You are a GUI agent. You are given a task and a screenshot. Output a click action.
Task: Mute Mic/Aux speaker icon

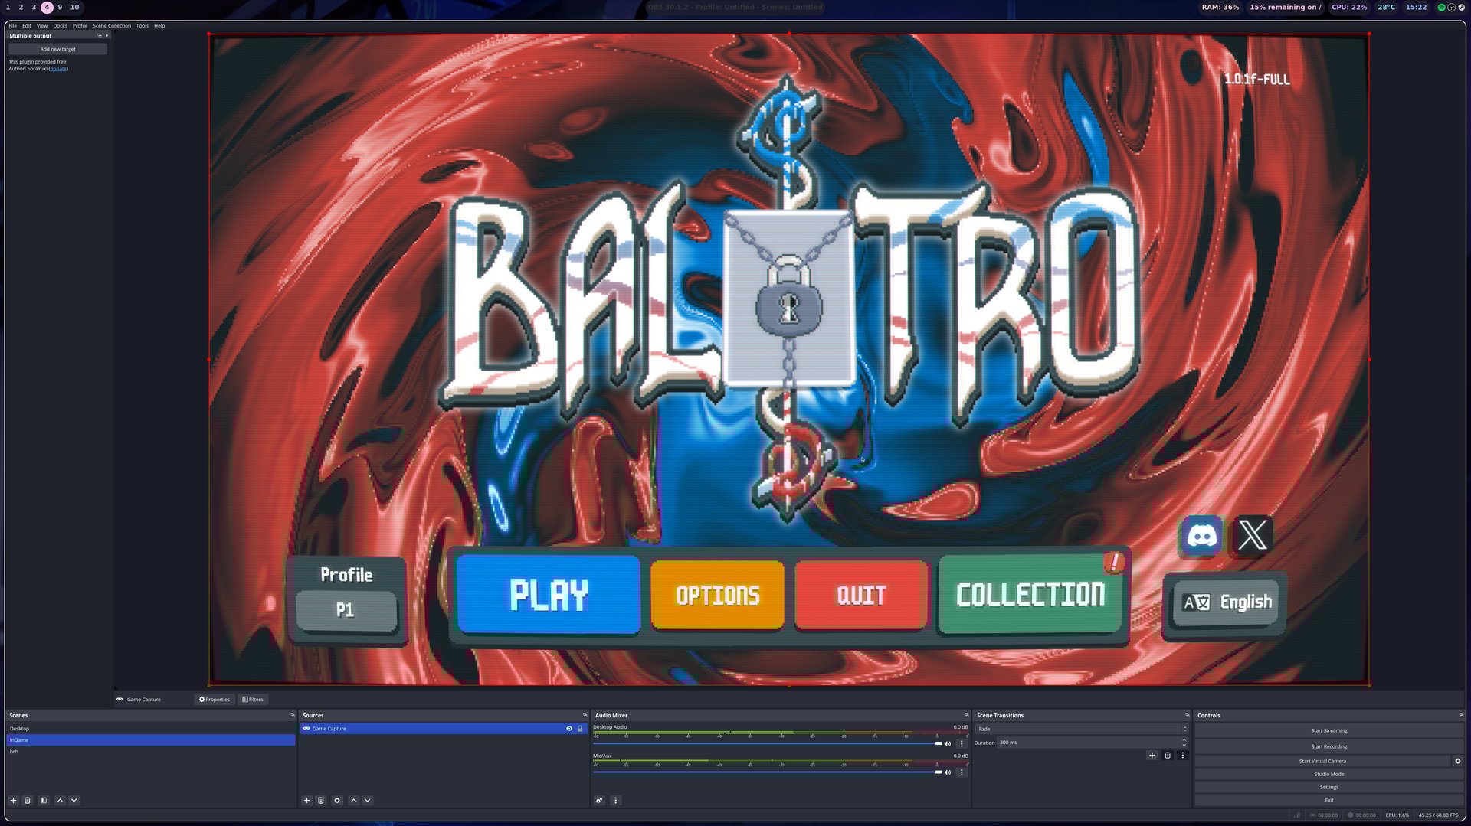[x=948, y=772]
